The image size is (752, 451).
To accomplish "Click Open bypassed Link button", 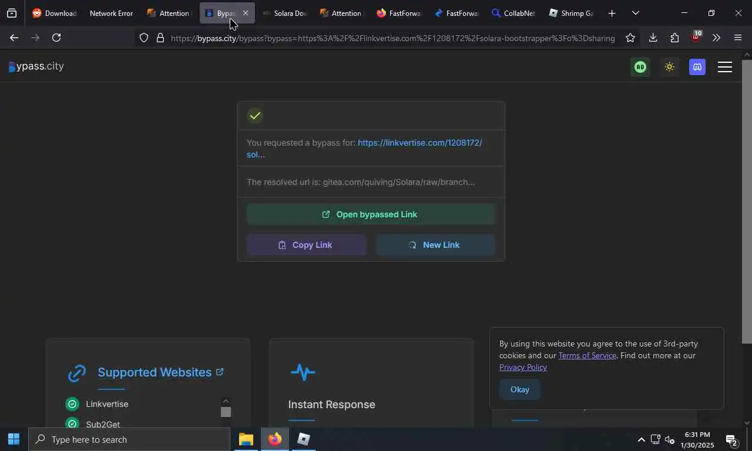I will [371, 214].
